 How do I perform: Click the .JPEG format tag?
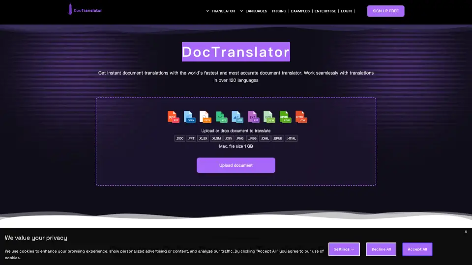click(252, 138)
